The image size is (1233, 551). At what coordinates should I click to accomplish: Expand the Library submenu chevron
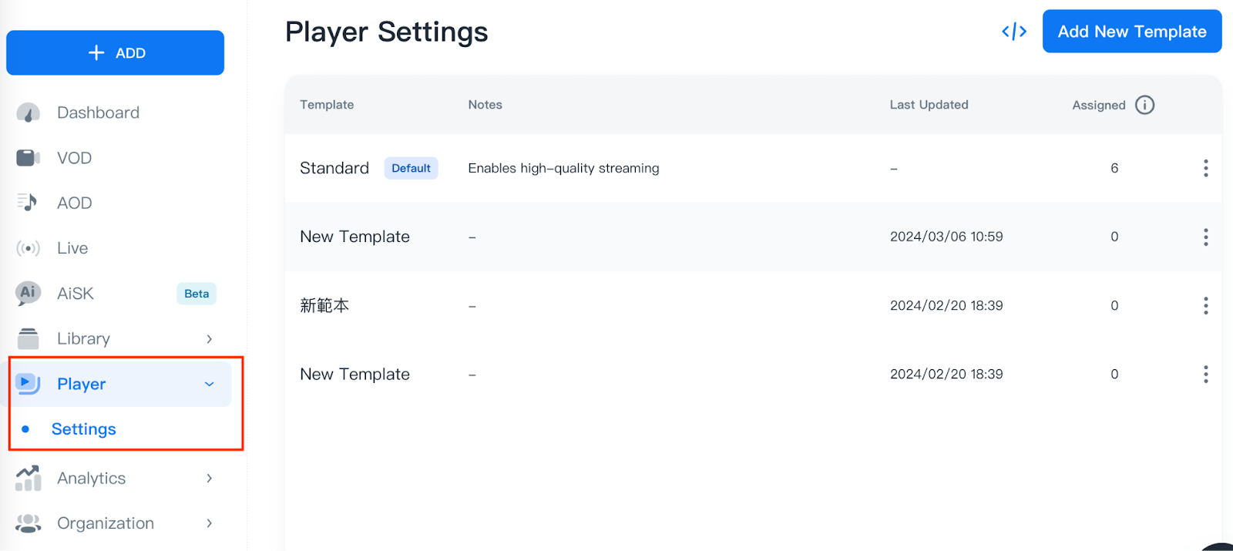click(x=209, y=339)
